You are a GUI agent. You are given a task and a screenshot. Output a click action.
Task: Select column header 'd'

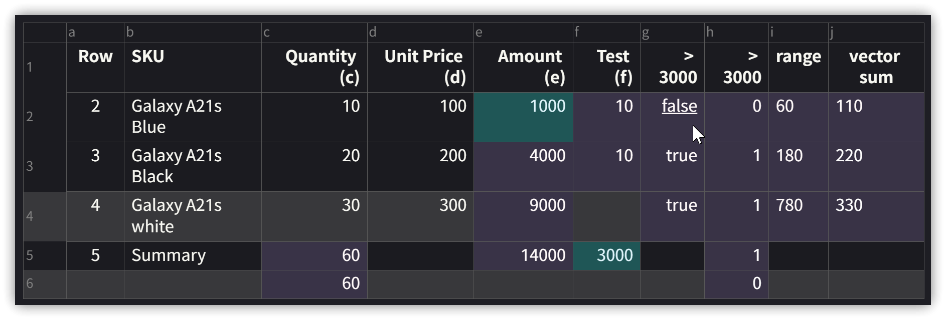click(420, 33)
